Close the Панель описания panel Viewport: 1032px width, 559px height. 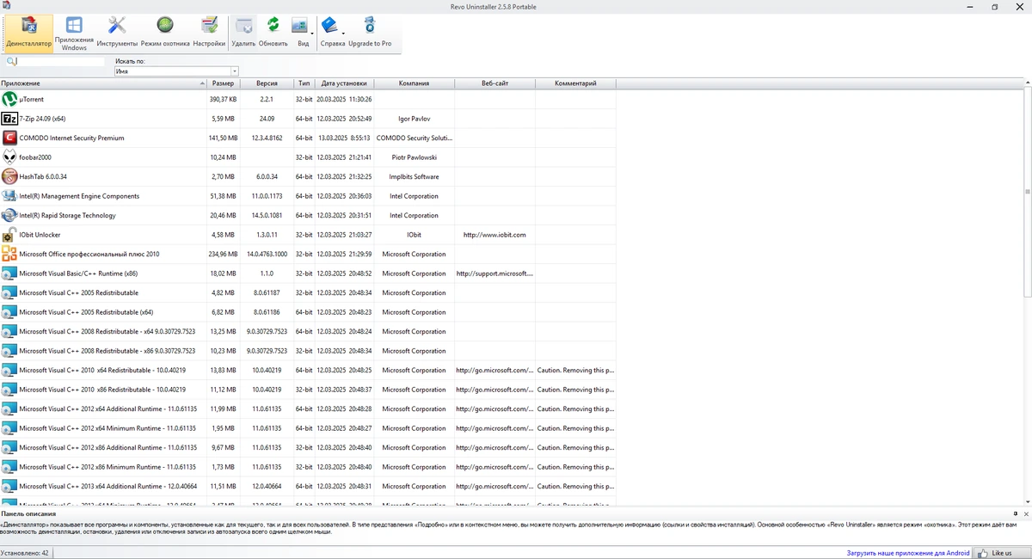[x=1025, y=513]
